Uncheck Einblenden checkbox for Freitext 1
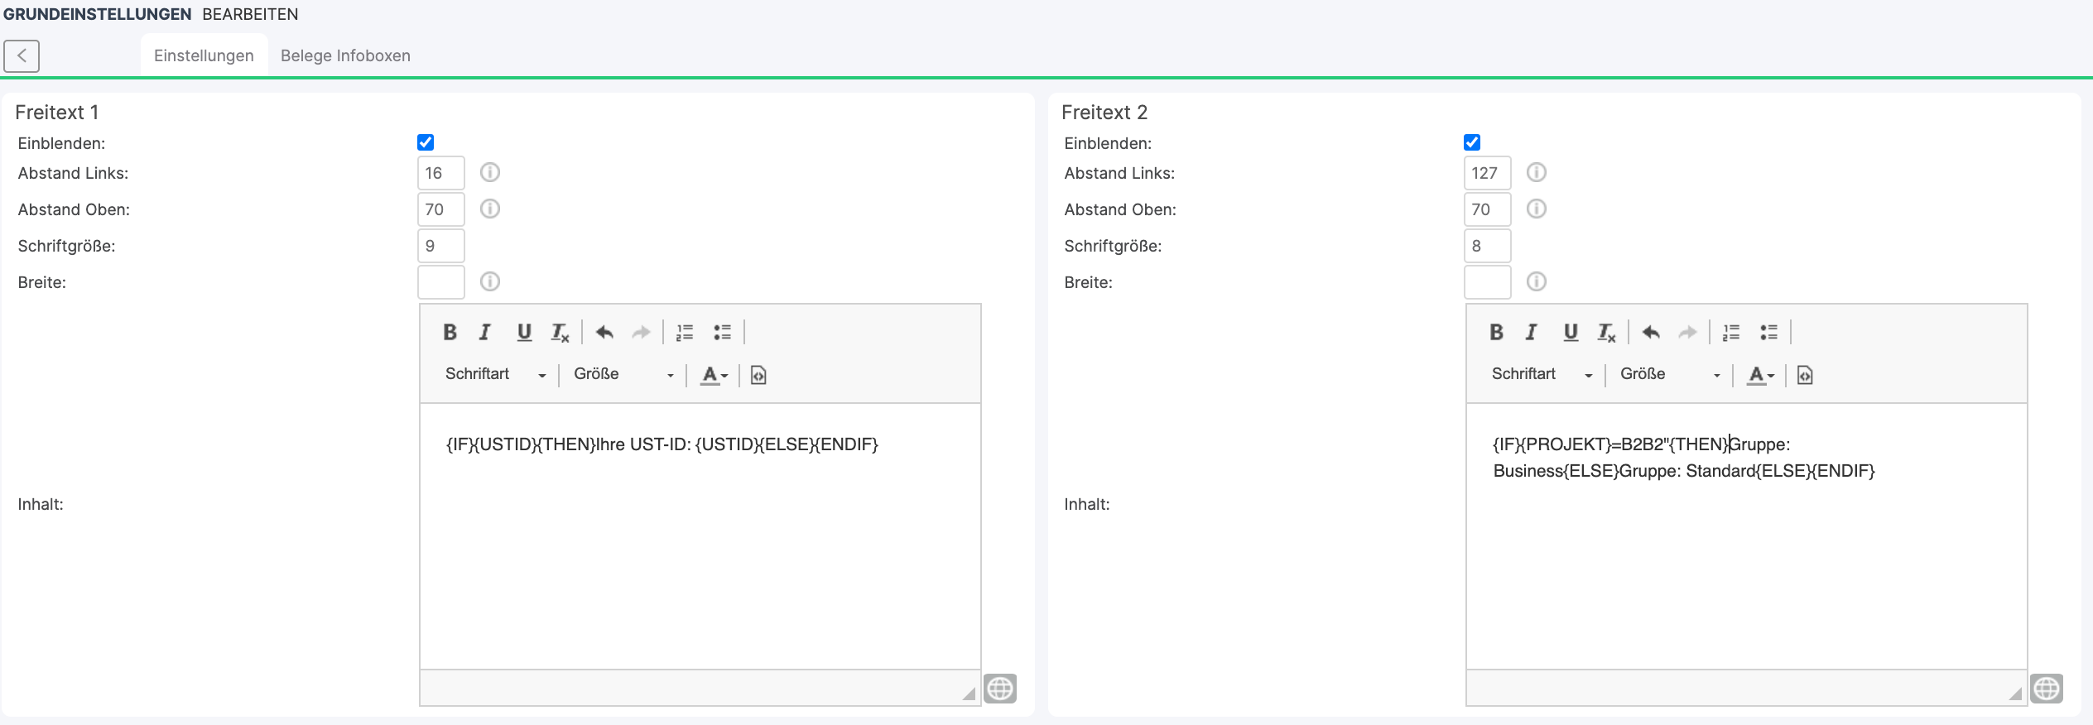Image resolution: width=2093 pixels, height=725 pixels. coord(426,142)
